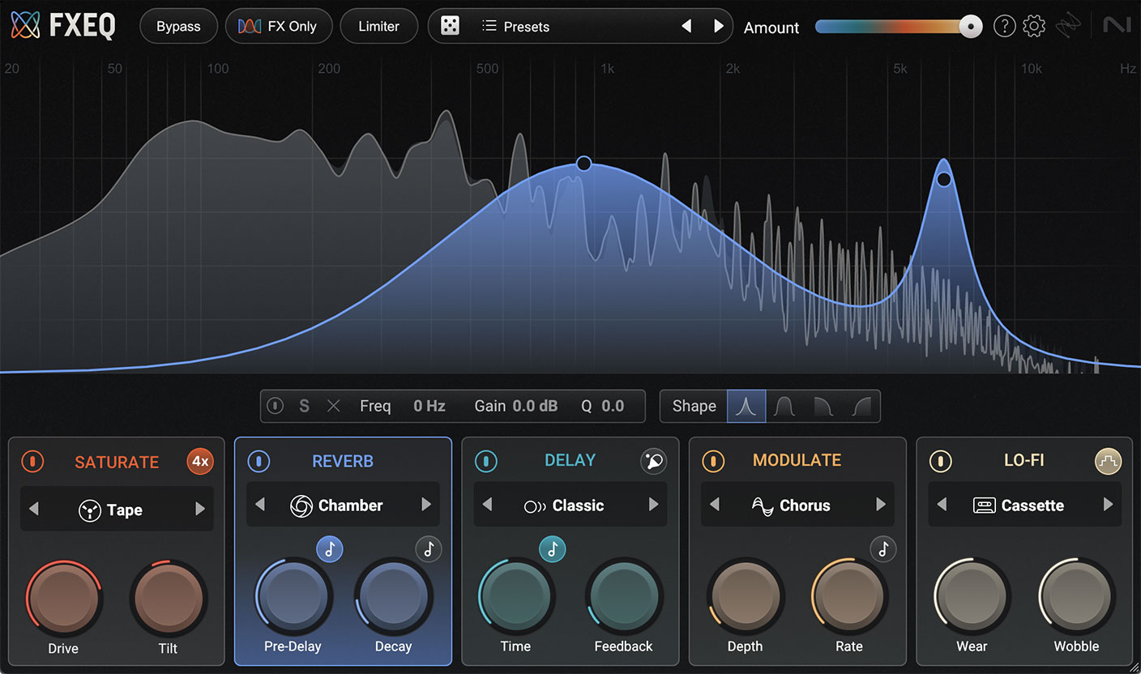Click the Amount slider handle
Image resolution: width=1141 pixels, height=674 pixels.
[x=970, y=27]
